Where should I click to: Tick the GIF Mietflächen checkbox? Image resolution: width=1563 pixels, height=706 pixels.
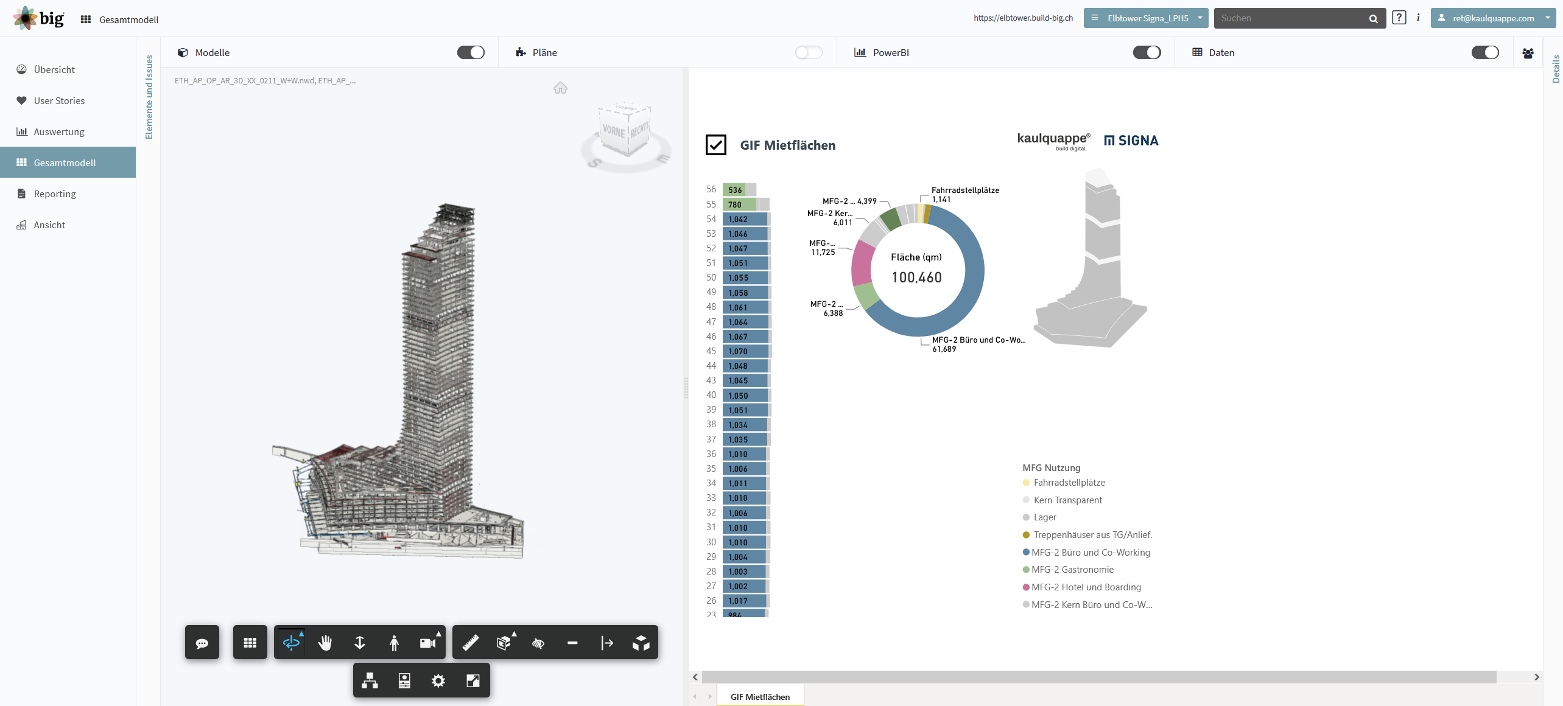click(716, 145)
